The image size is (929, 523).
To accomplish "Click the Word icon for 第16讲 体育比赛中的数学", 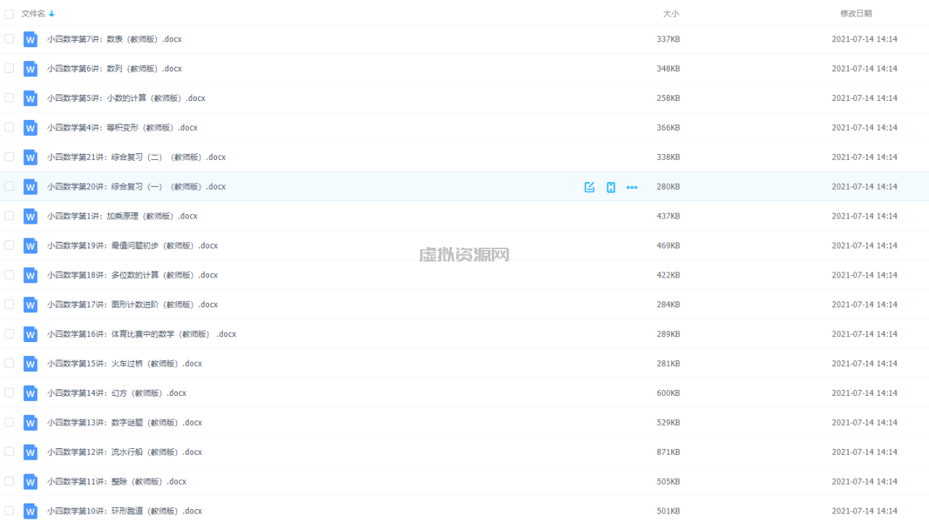I will pyautogui.click(x=30, y=334).
